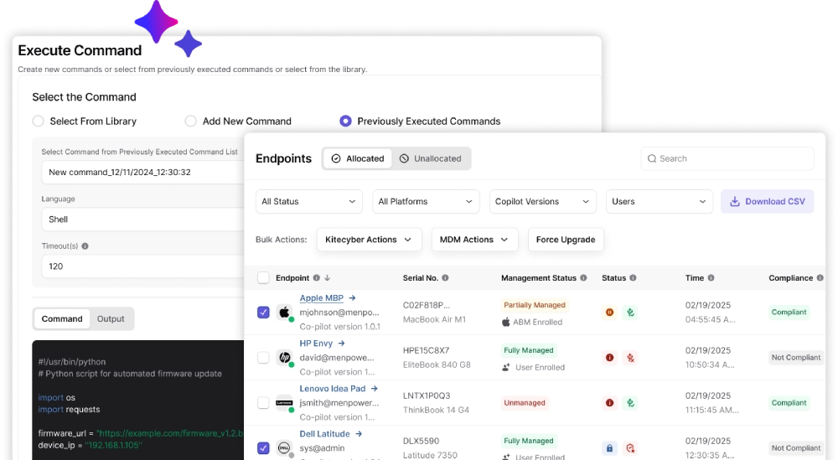Click the Management Status info icon
838x460 pixels.
coord(583,278)
